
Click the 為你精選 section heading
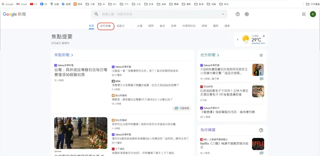tap(208, 130)
